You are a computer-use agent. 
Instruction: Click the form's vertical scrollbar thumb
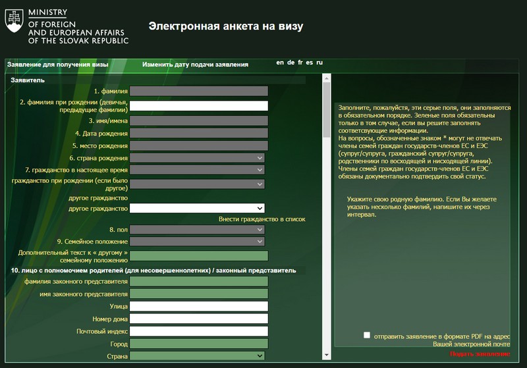(326, 110)
